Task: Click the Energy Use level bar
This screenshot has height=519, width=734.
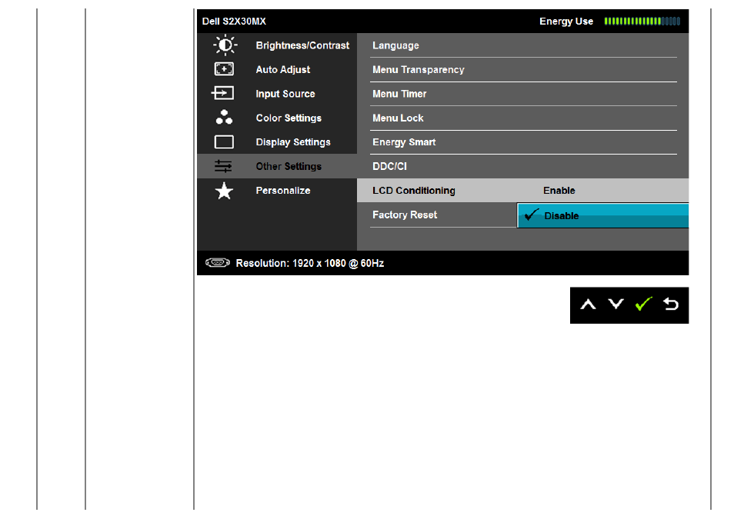Action: (642, 21)
